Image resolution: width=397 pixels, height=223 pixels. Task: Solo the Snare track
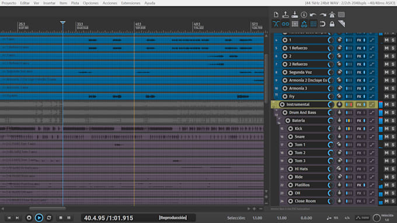click(x=393, y=137)
